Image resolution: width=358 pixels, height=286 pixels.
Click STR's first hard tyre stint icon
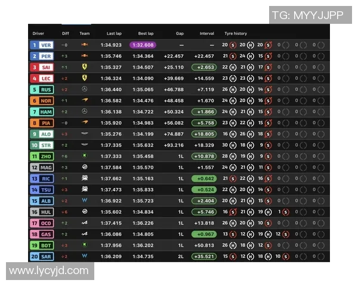[x=233, y=145]
